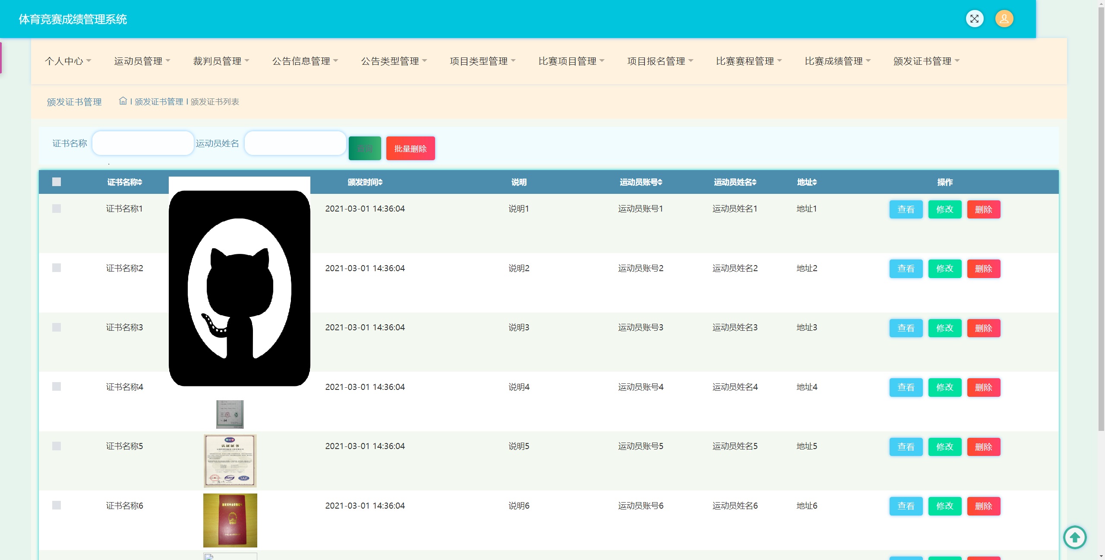The height and width of the screenshot is (560, 1105).
Task: Click the red 批量删除 button
Action: [410, 149]
